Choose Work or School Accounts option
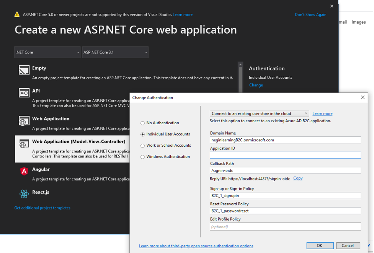This screenshot has height=253, width=374. tap(142, 146)
